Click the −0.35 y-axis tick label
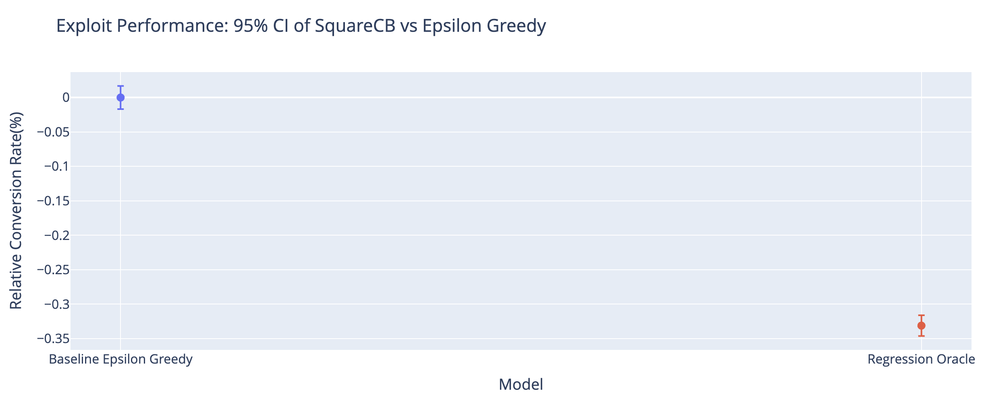The image size is (984, 397). (53, 339)
